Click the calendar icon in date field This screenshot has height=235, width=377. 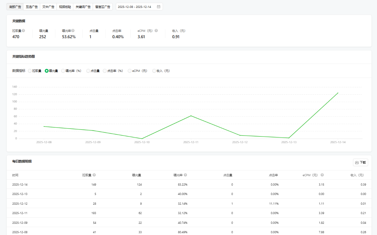pyautogui.click(x=158, y=7)
